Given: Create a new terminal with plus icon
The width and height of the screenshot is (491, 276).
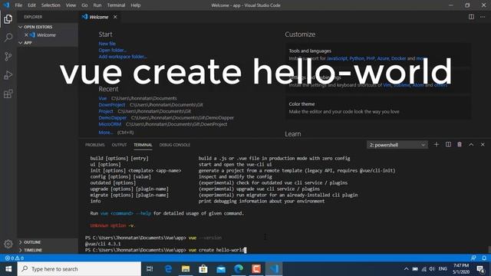Looking at the screenshot, I should tap(437, 145).
